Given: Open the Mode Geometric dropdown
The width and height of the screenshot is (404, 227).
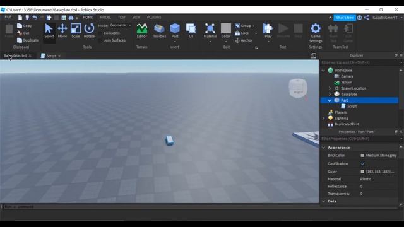Looking at the screenshot, I should coord(121,25).
